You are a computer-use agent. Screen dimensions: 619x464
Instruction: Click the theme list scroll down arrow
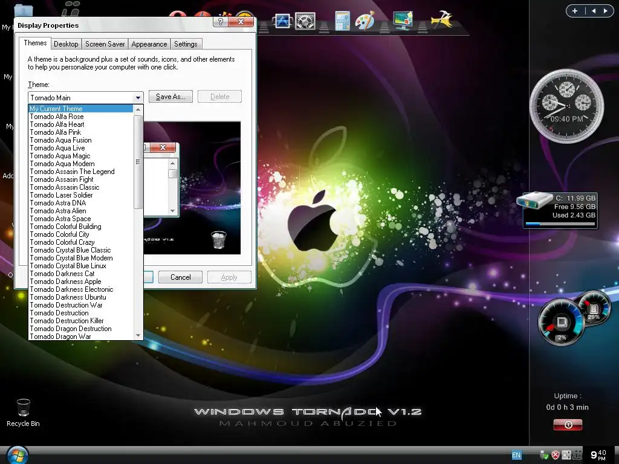tap(138, 335)
